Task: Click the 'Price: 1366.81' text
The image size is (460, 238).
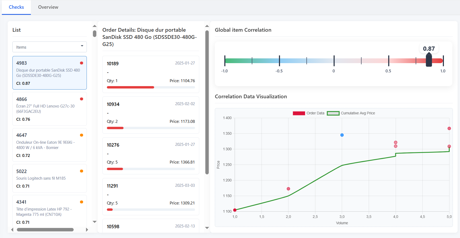Action: click(x=182, y=162)
